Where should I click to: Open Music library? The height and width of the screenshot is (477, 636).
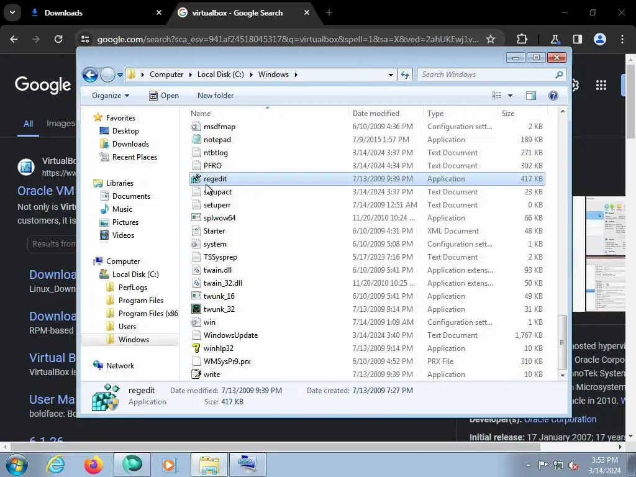[x=116, y=209]
